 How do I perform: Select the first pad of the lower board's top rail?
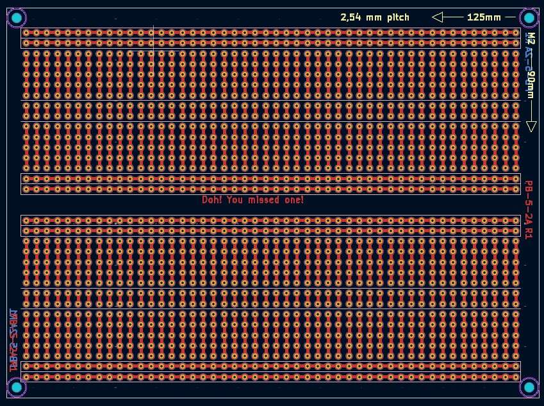point(26,220)
